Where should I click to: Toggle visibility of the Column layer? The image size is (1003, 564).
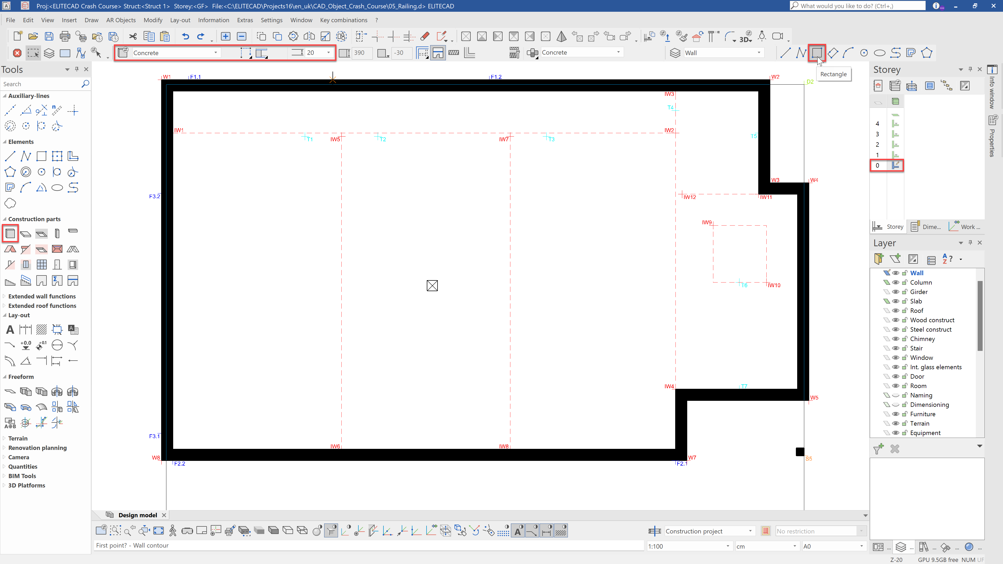[x=896, y=283]
